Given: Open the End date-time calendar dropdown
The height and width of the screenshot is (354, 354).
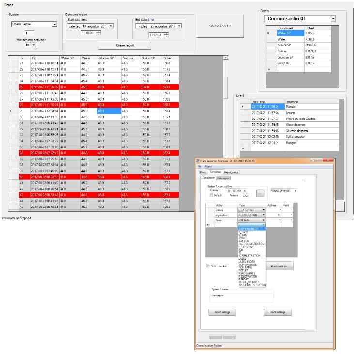Looking at the screenshot, I should [x=179, y=26].
